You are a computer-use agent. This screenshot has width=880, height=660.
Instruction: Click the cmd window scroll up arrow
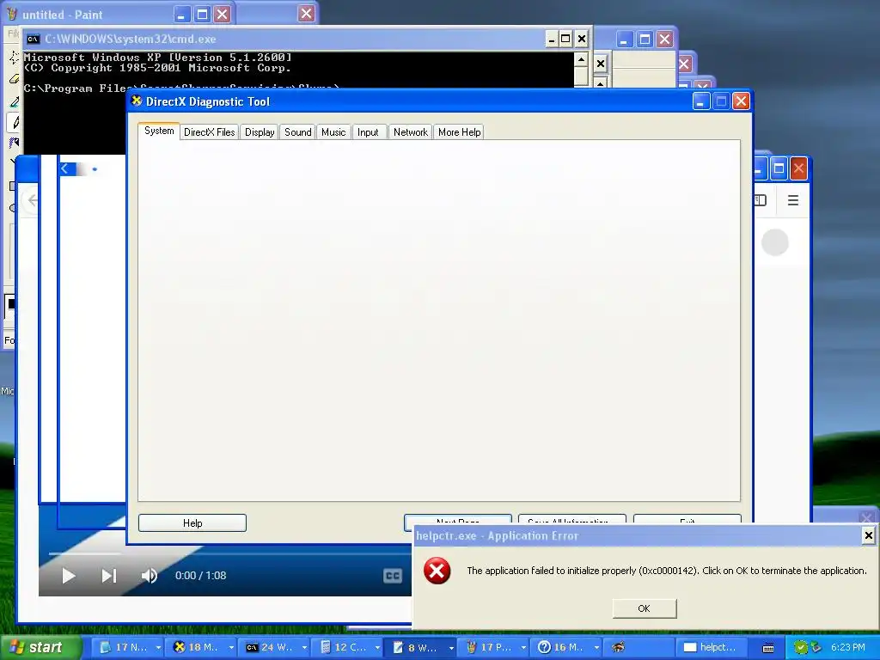pyautogui.click(x=582, y=59)
